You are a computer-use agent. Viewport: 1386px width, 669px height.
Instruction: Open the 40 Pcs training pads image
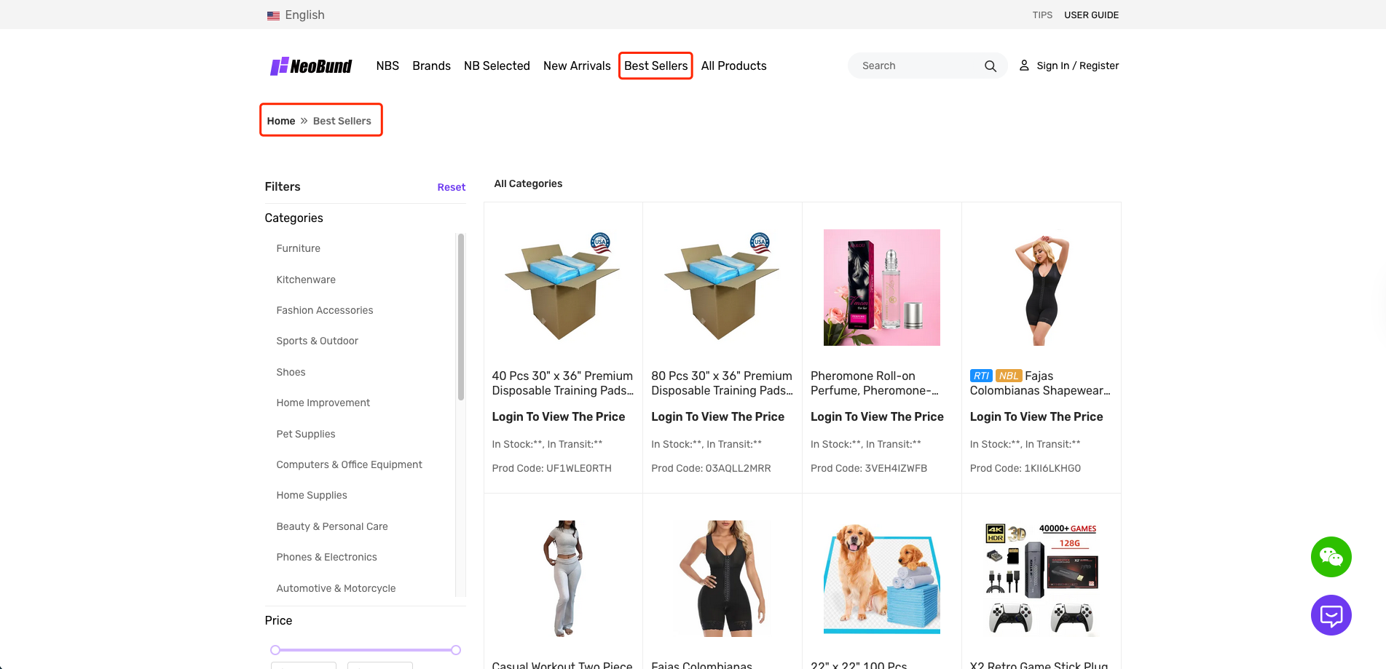coord(563,288)
